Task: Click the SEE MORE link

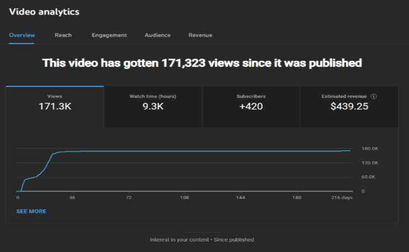Action: [x=32, y=211]
